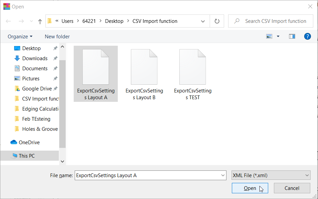The width and height of the screenshot is (318, 199).
Task: Click sidebar scrollbar up arrow
Action: (x=63, y=47)
